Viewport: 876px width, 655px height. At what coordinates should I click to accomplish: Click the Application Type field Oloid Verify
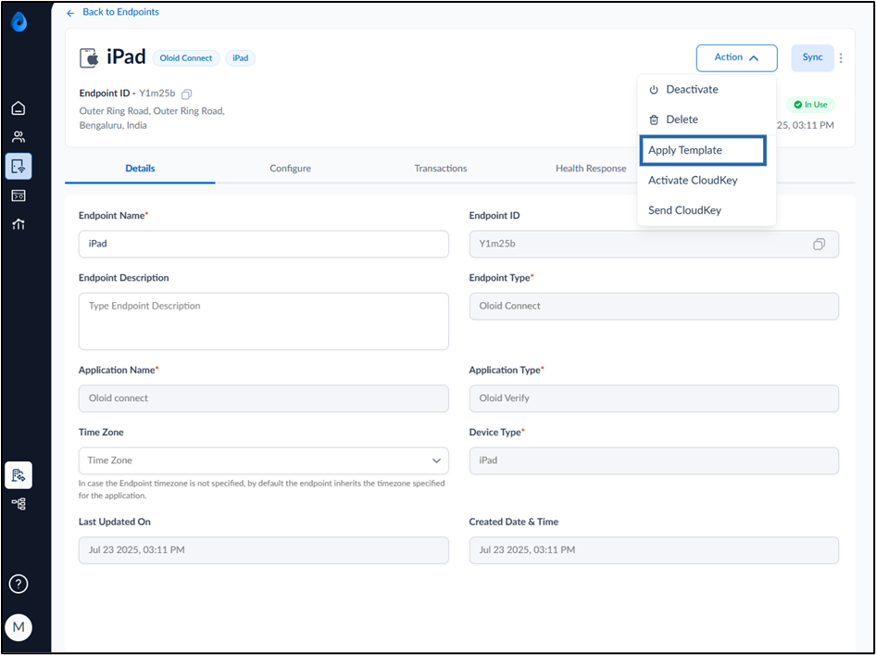click(654, 398)
